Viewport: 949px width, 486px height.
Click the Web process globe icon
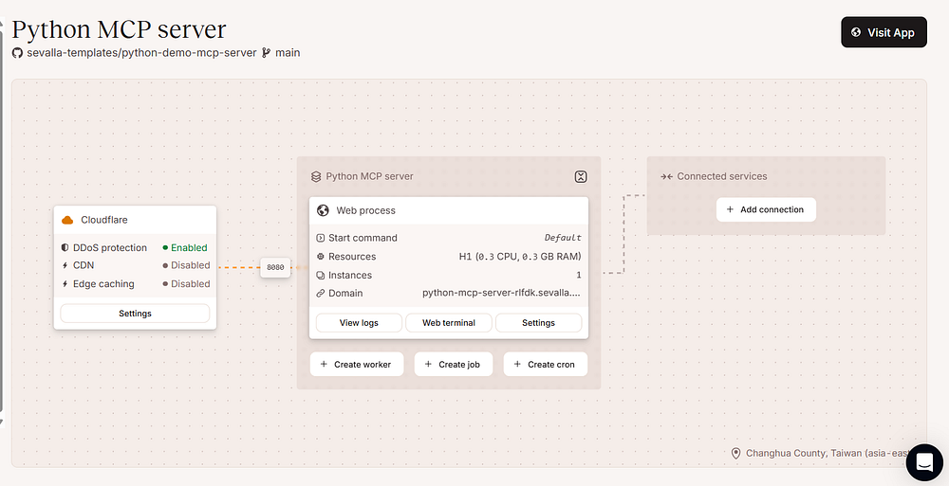tap(323, 210)
